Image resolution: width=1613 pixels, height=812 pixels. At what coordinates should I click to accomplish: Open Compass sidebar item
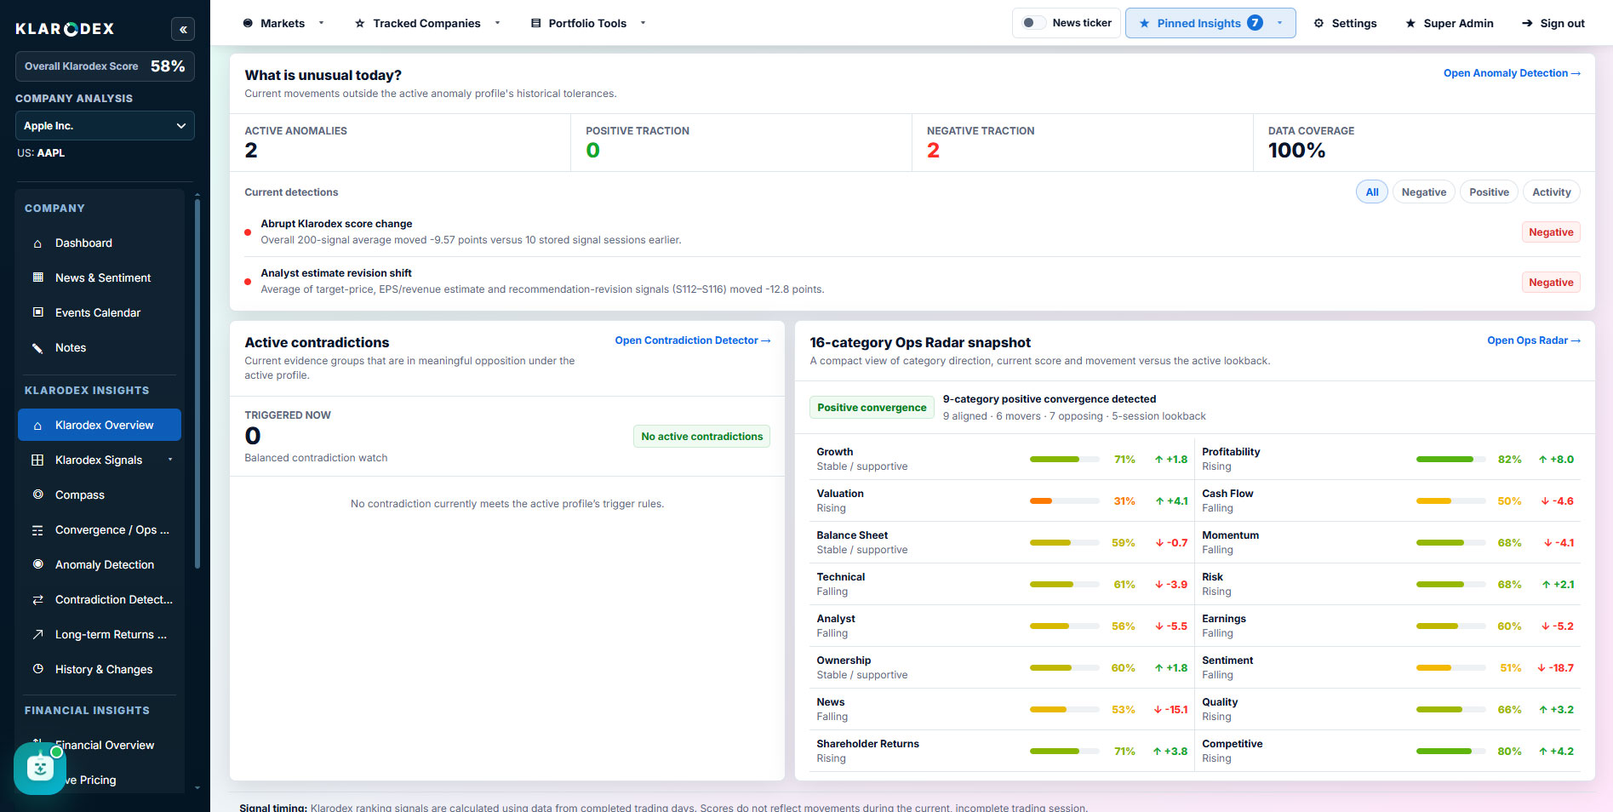100,495
